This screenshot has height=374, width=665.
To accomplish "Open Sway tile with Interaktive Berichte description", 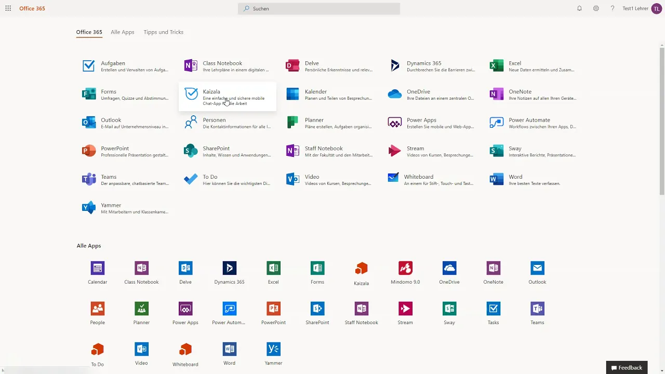I will click(533, 151).
